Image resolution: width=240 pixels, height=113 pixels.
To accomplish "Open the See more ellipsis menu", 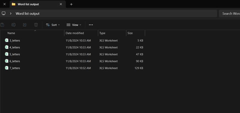I will (91, 25).
